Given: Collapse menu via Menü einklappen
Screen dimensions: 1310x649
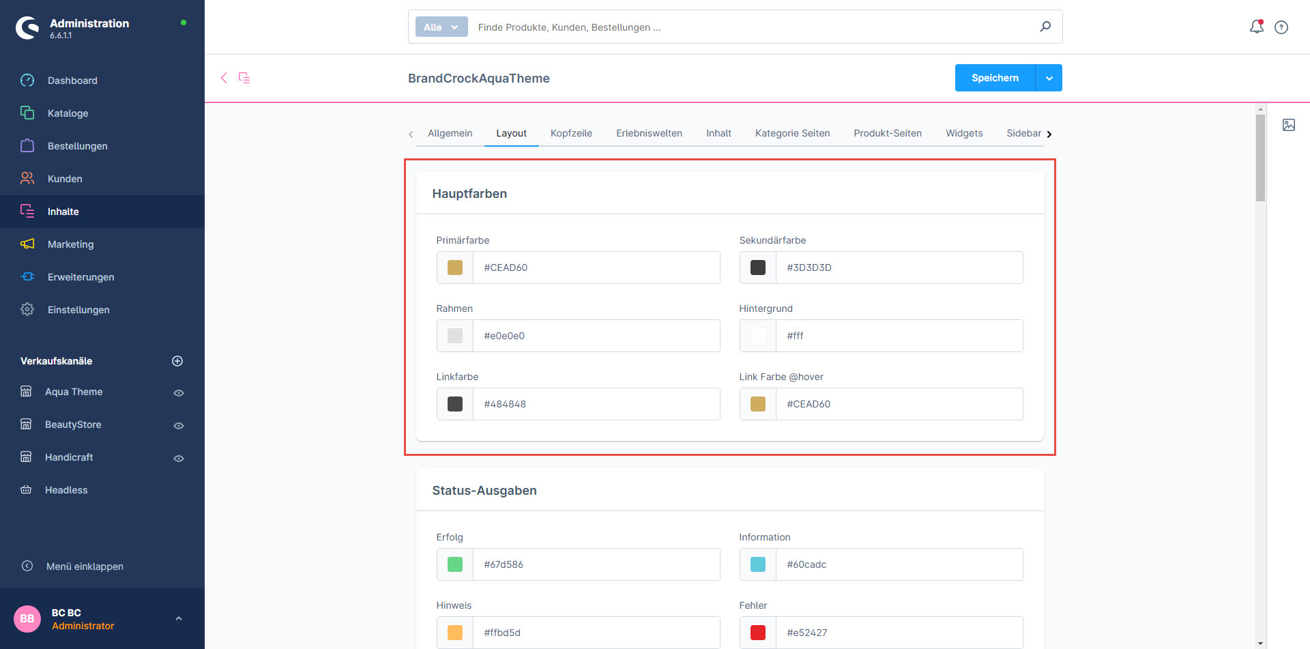Looking at the screenshot, I should click(85, 566).
